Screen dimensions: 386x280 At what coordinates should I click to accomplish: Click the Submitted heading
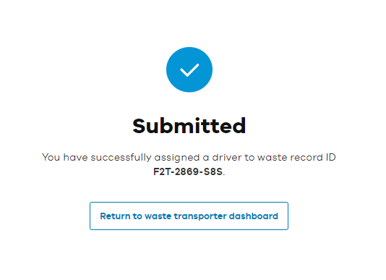pyautogui.click(x=189, y=126)
